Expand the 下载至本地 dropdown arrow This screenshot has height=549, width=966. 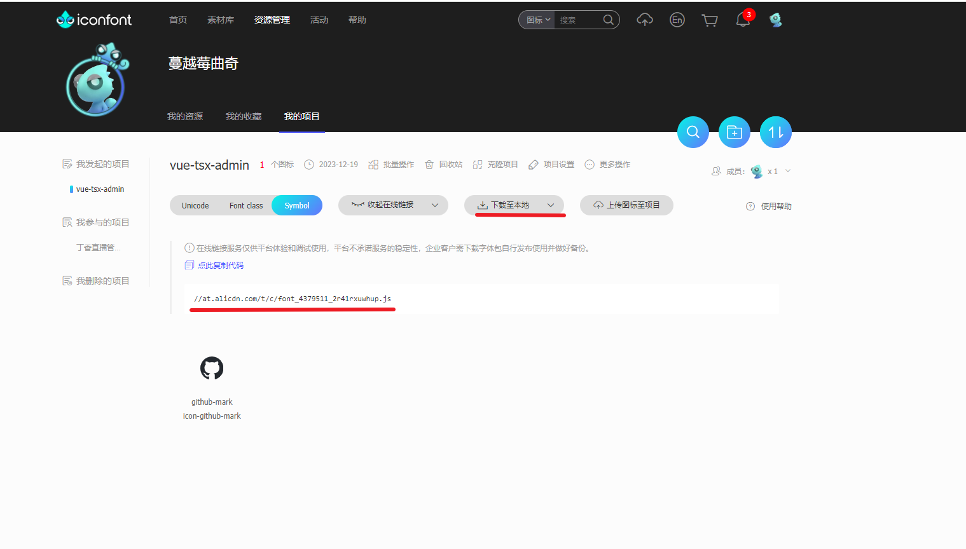point(551,205)
